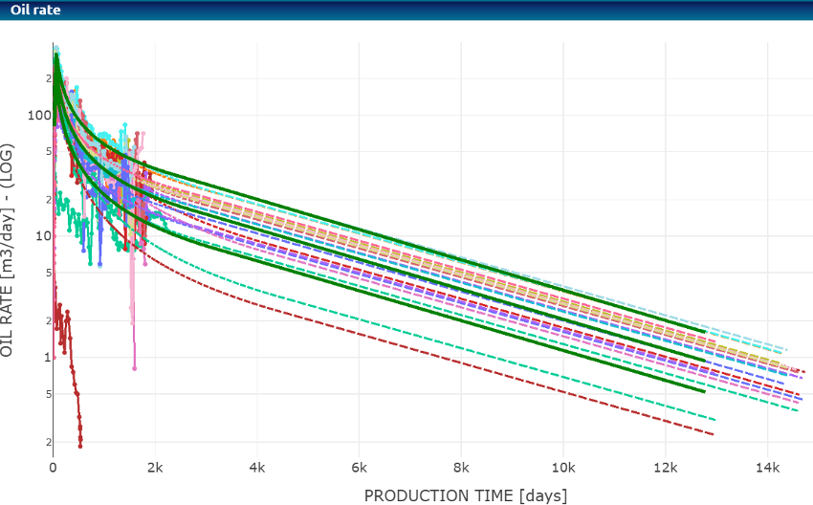Viewport: 813px width, 505px height.
Task: Pick the 12k tick on the x-axis
Action: point(665,468)
